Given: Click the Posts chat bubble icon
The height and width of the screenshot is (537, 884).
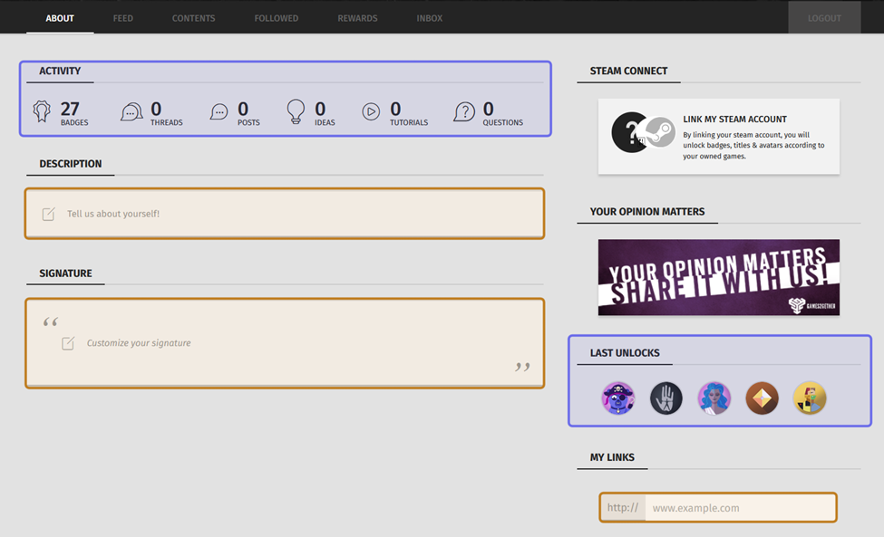Looking at the screenshot, I should (219, 112).
